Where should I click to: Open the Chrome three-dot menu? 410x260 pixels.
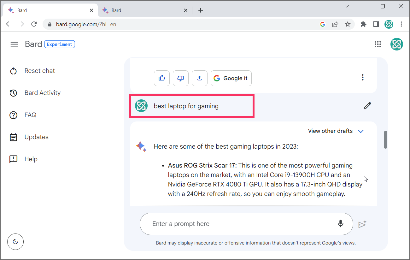(x=401, y=24)
